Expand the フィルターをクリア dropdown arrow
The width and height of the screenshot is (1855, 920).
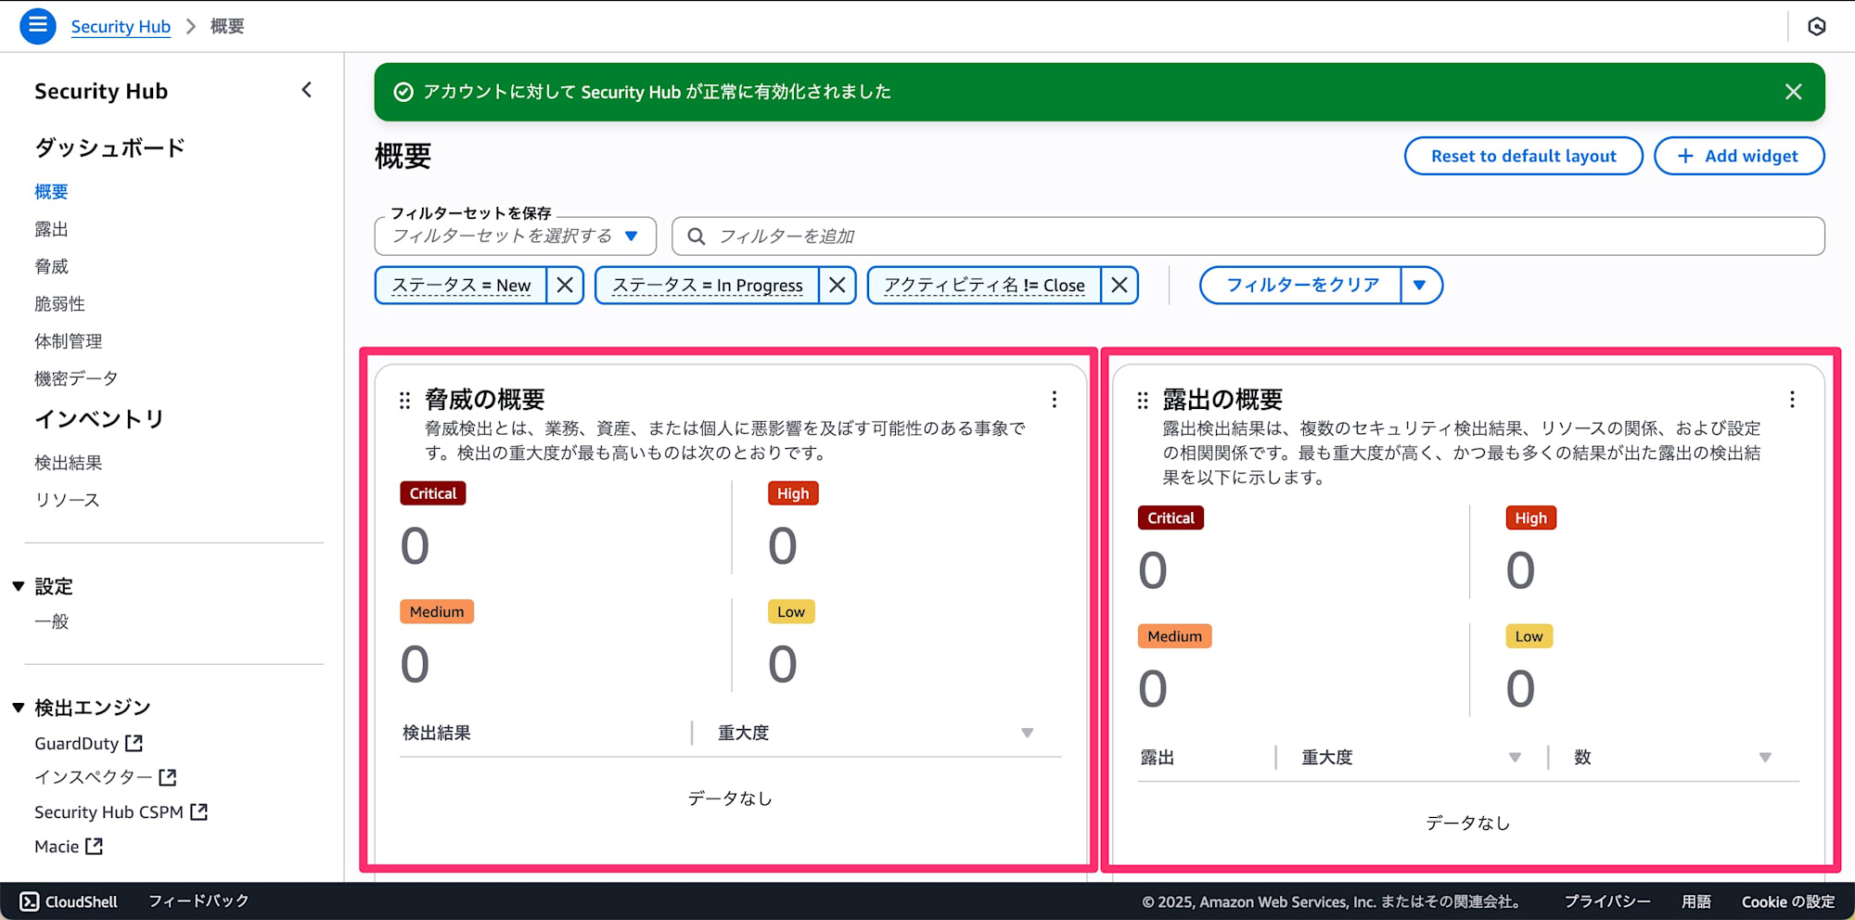coord(1420,285)
